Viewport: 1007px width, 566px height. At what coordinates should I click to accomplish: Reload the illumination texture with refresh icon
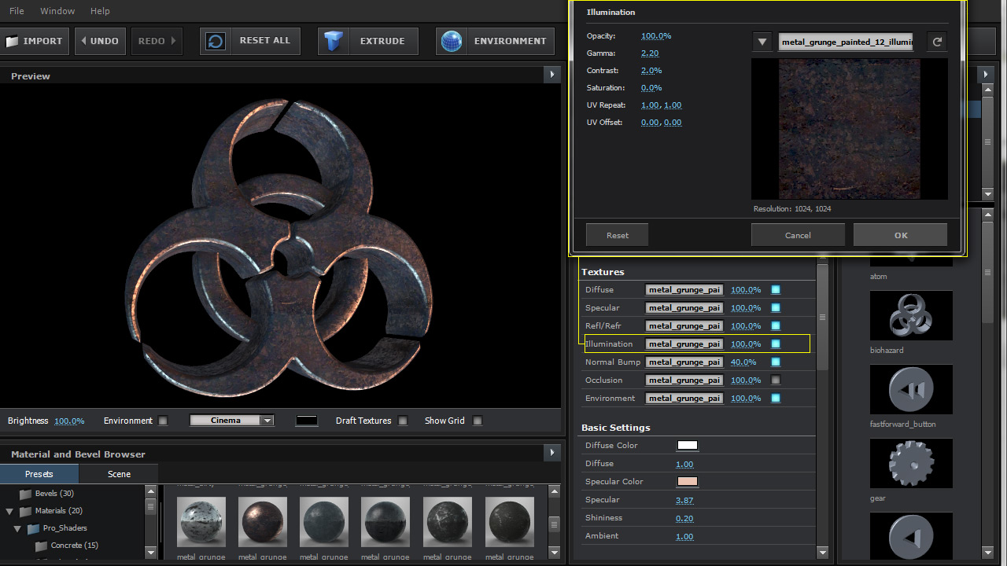point(936,42)
